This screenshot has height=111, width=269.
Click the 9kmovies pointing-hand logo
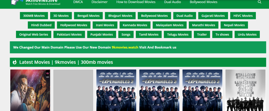(x=17, y=2)
